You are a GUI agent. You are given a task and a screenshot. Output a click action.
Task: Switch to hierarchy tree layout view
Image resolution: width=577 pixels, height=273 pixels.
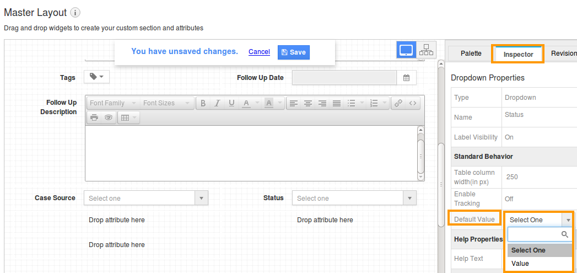click(x=426, y=50)
